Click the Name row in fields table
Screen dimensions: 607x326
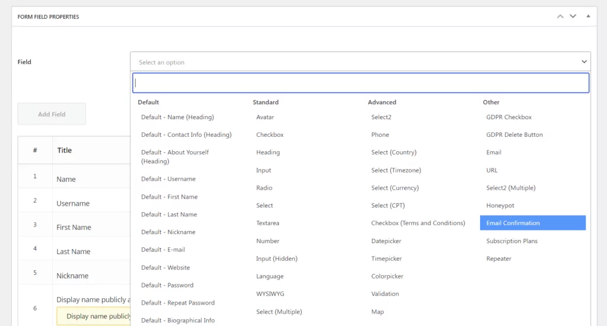point(74,177)
